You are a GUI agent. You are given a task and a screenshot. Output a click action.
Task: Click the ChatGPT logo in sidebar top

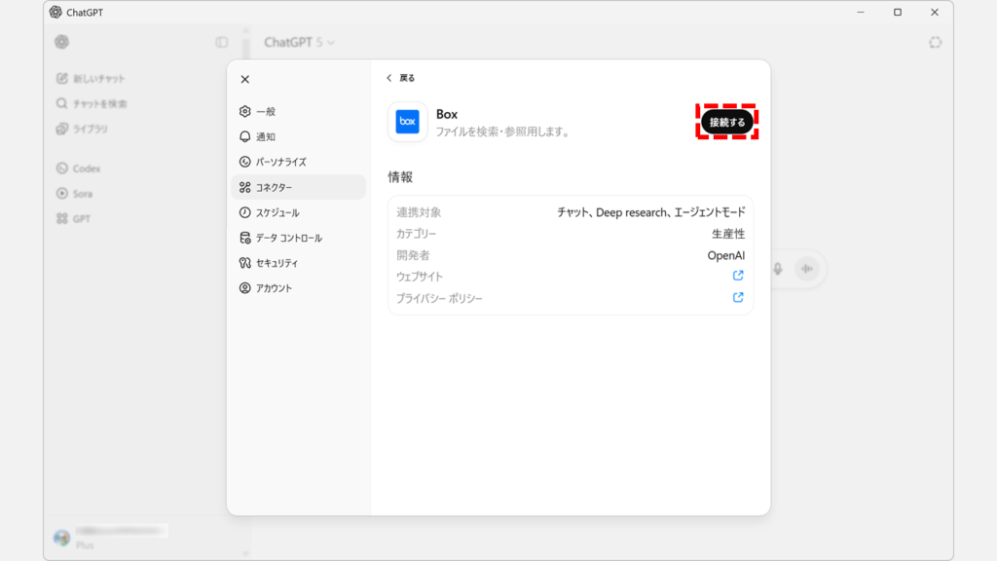[61, 42]
